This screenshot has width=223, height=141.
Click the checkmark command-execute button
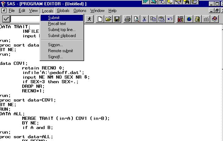[x=6, y=19]
